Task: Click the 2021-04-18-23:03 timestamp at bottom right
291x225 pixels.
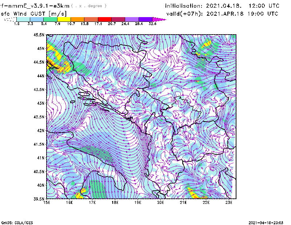Action: [x=267, y=222]
